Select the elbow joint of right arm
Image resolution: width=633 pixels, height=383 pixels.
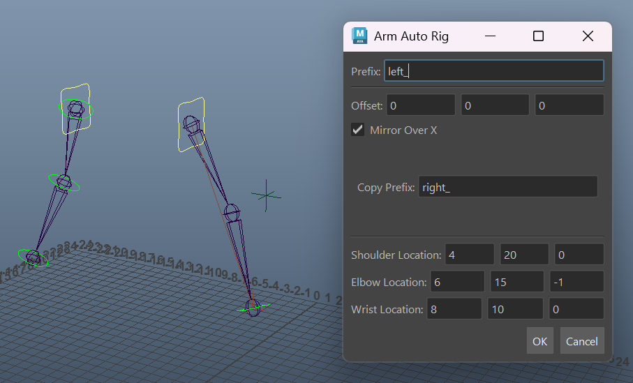click(232, 213)
